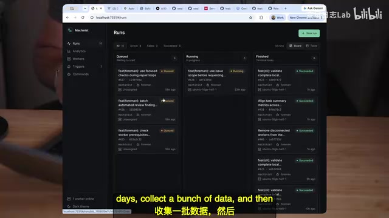The image size is (389, 218).
Task: Click the Running column count badge
Action: pyautogui.click(x=244, y=58)
